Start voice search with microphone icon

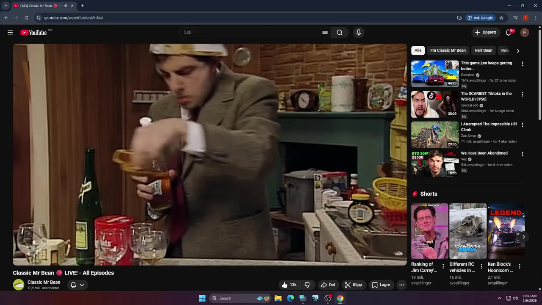pyautogui.click(x=359, y=33)
